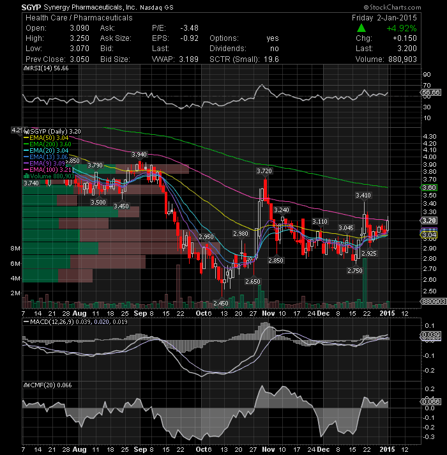Click the 2.450 October bottom label

coord(221,304)
